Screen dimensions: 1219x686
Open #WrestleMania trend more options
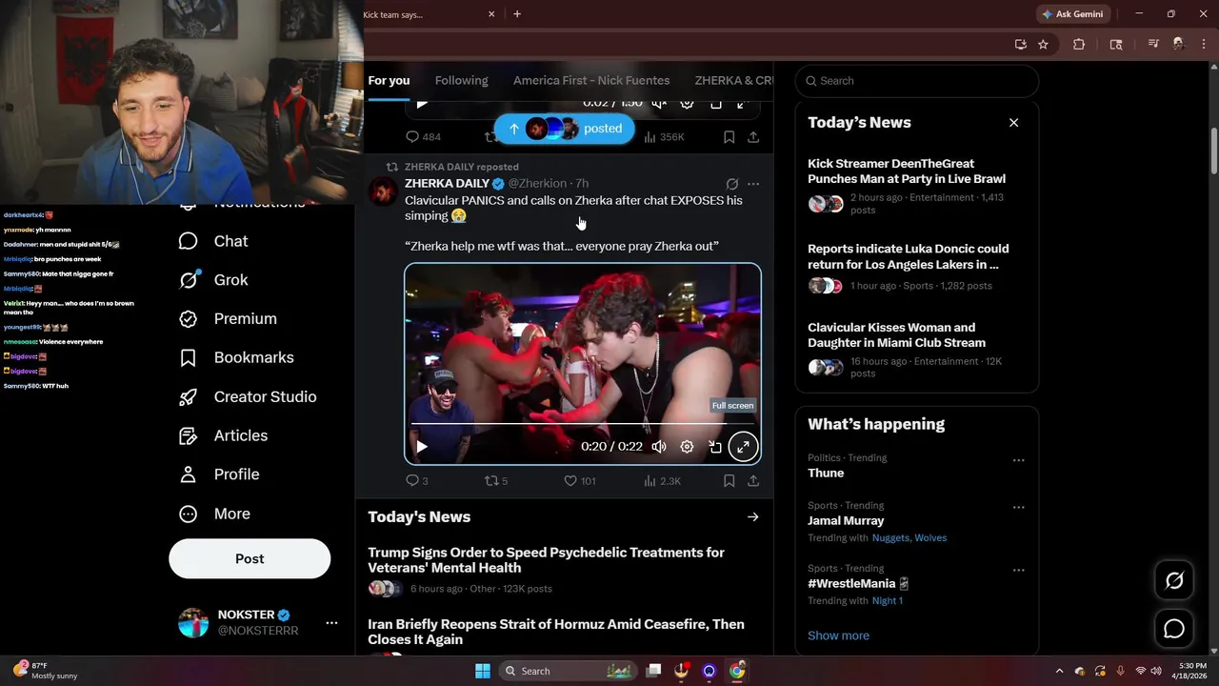1018,570
